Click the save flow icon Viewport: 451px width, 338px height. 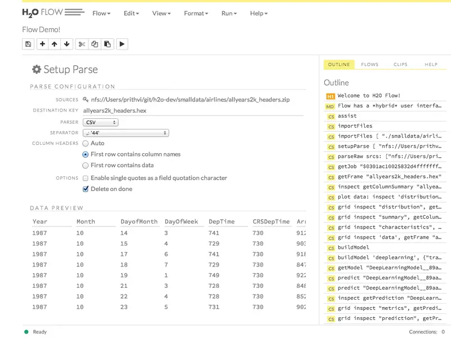[x=28, y=44]
